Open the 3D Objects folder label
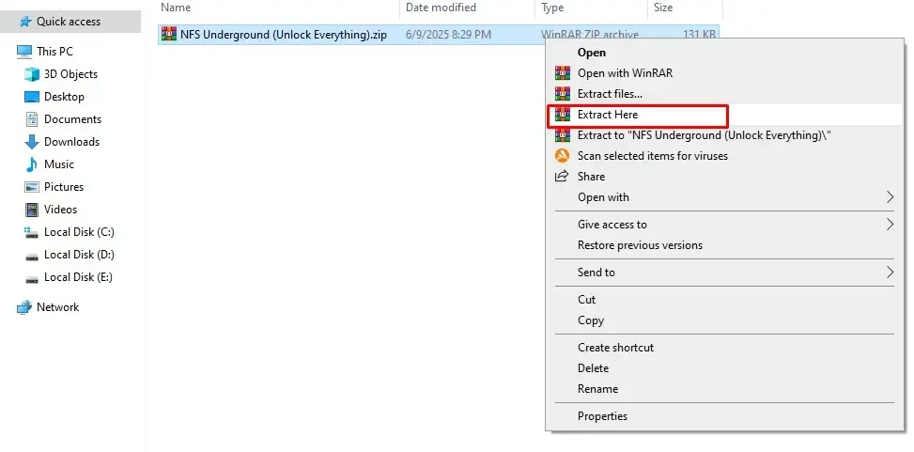 pos(70,74)
